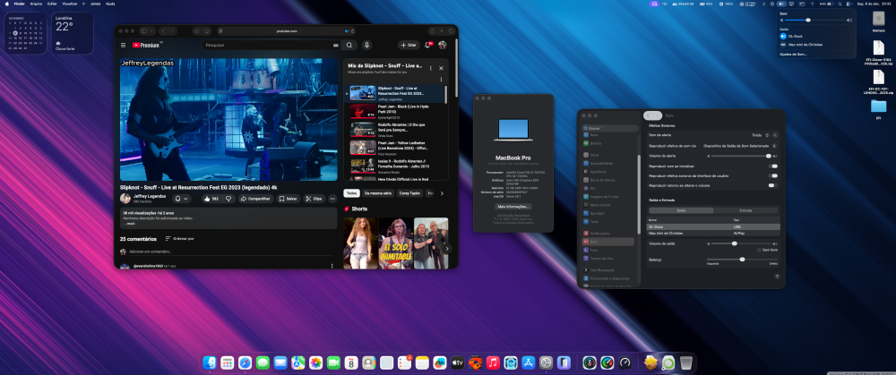The height and width of the screenshot is (375, 896).
Task: Switch to the Entrada tab in Som
Action: [x=745, y=210]
